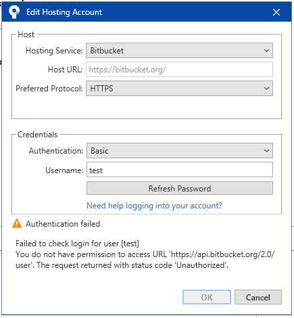294x318 pixels.
Task: Close the Edit Hosting Account dialog
Action: pyautogui.click(x=276, y=12)
